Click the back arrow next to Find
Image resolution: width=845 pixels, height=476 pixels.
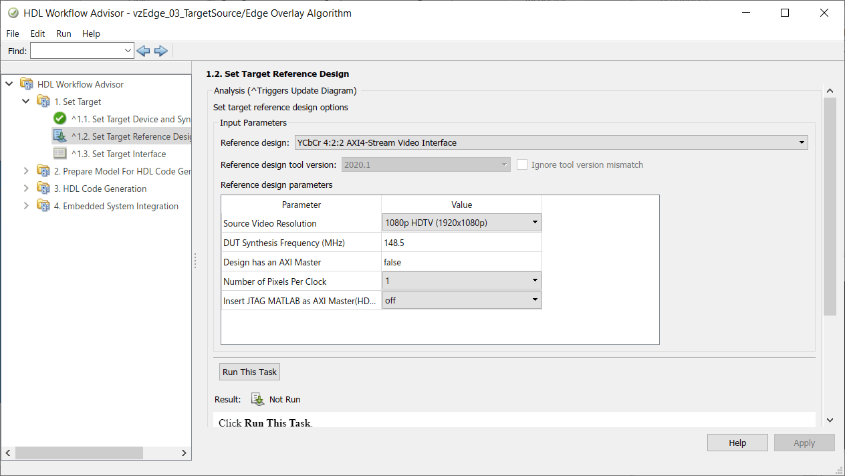(143, 51)
